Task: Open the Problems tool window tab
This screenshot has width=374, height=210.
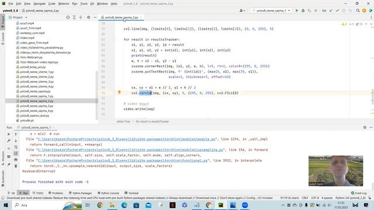Action: (56, 193)
